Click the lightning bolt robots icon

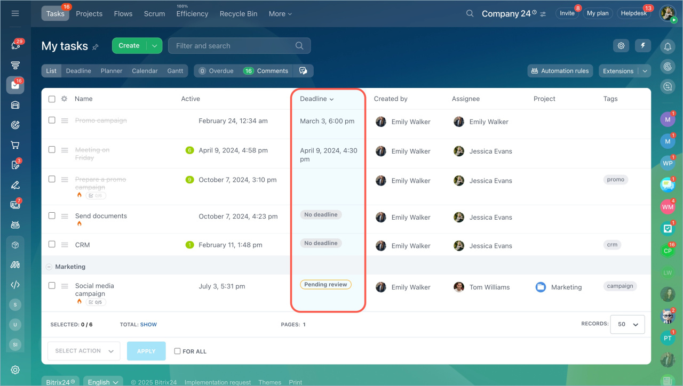pos(643,46)
